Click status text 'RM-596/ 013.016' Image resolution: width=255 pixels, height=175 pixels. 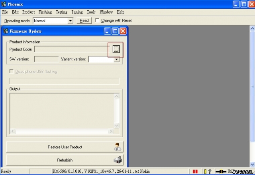[67, 171]
